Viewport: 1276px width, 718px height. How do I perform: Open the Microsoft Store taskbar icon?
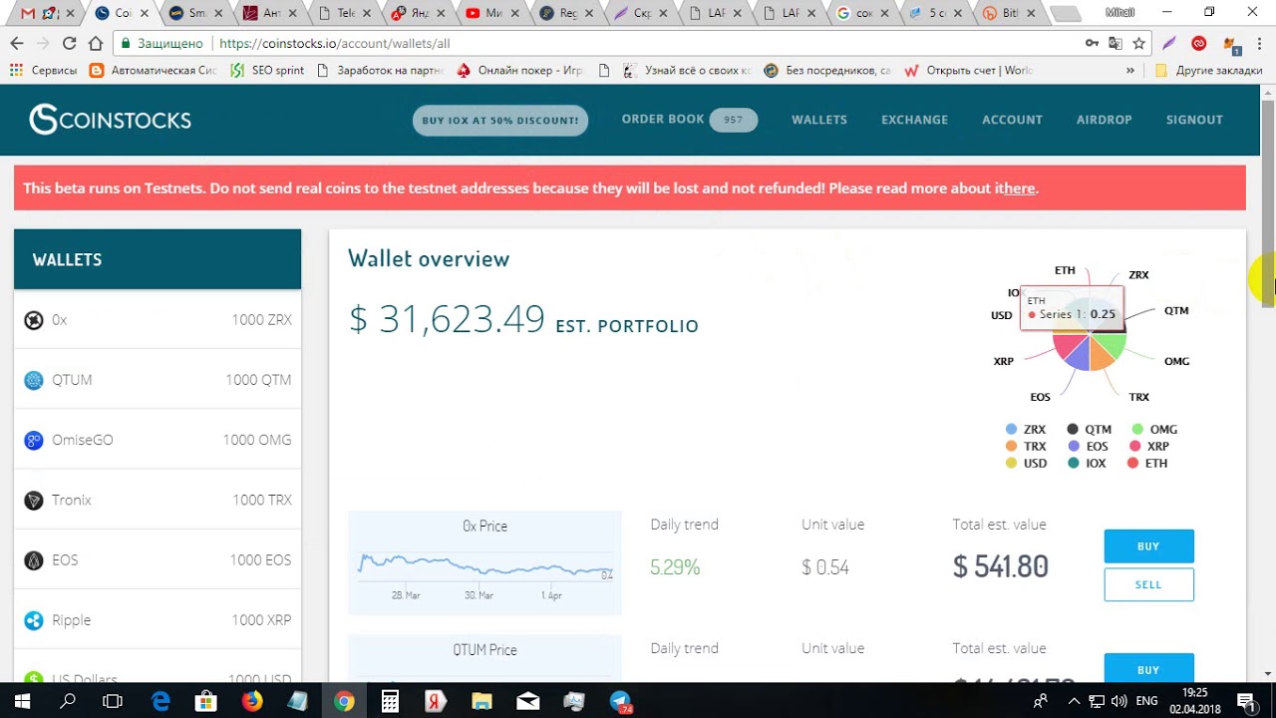(x=206, y=701)
